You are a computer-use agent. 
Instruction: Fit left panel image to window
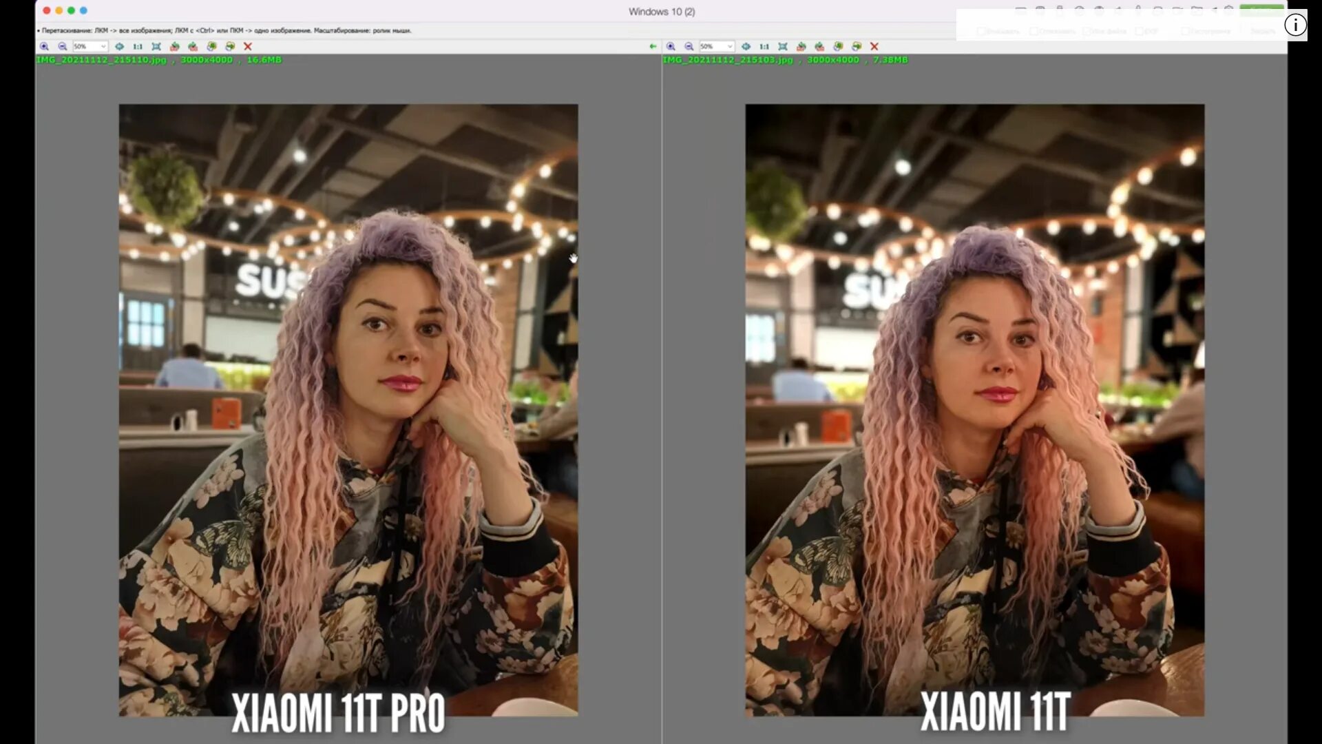tap(156, 46)
